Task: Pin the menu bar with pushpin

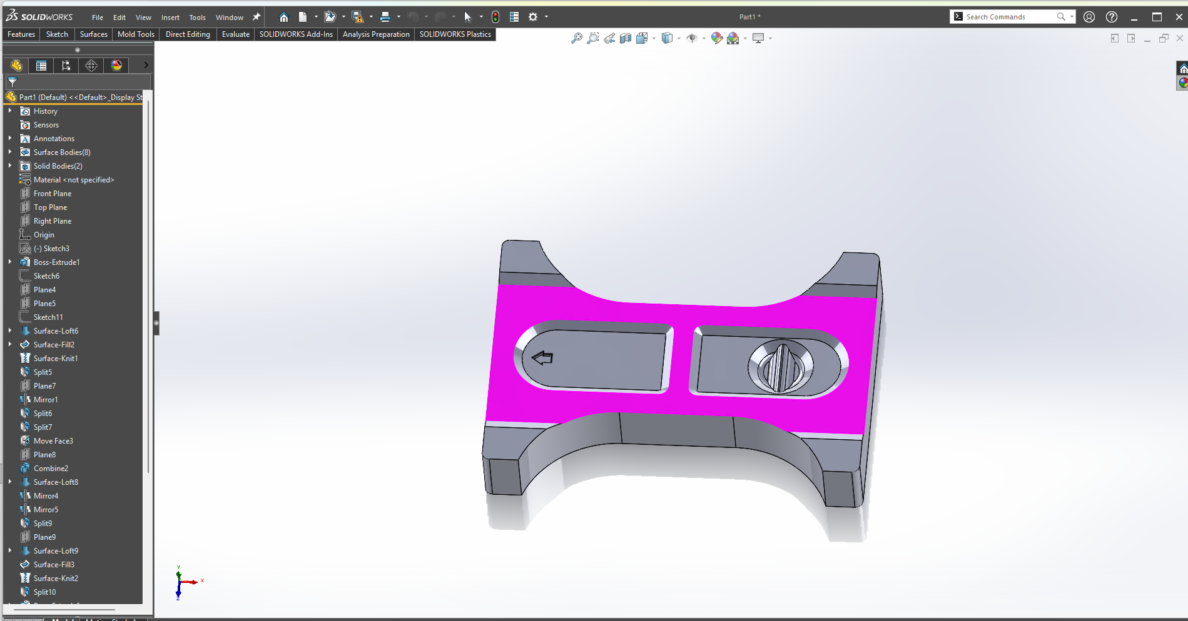Action: [x=256, y=17]
